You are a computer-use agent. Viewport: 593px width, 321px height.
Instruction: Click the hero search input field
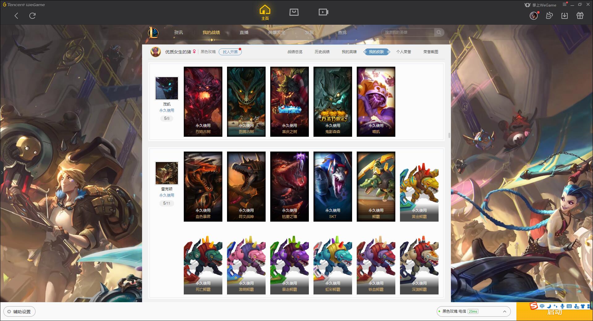[408, 32]
